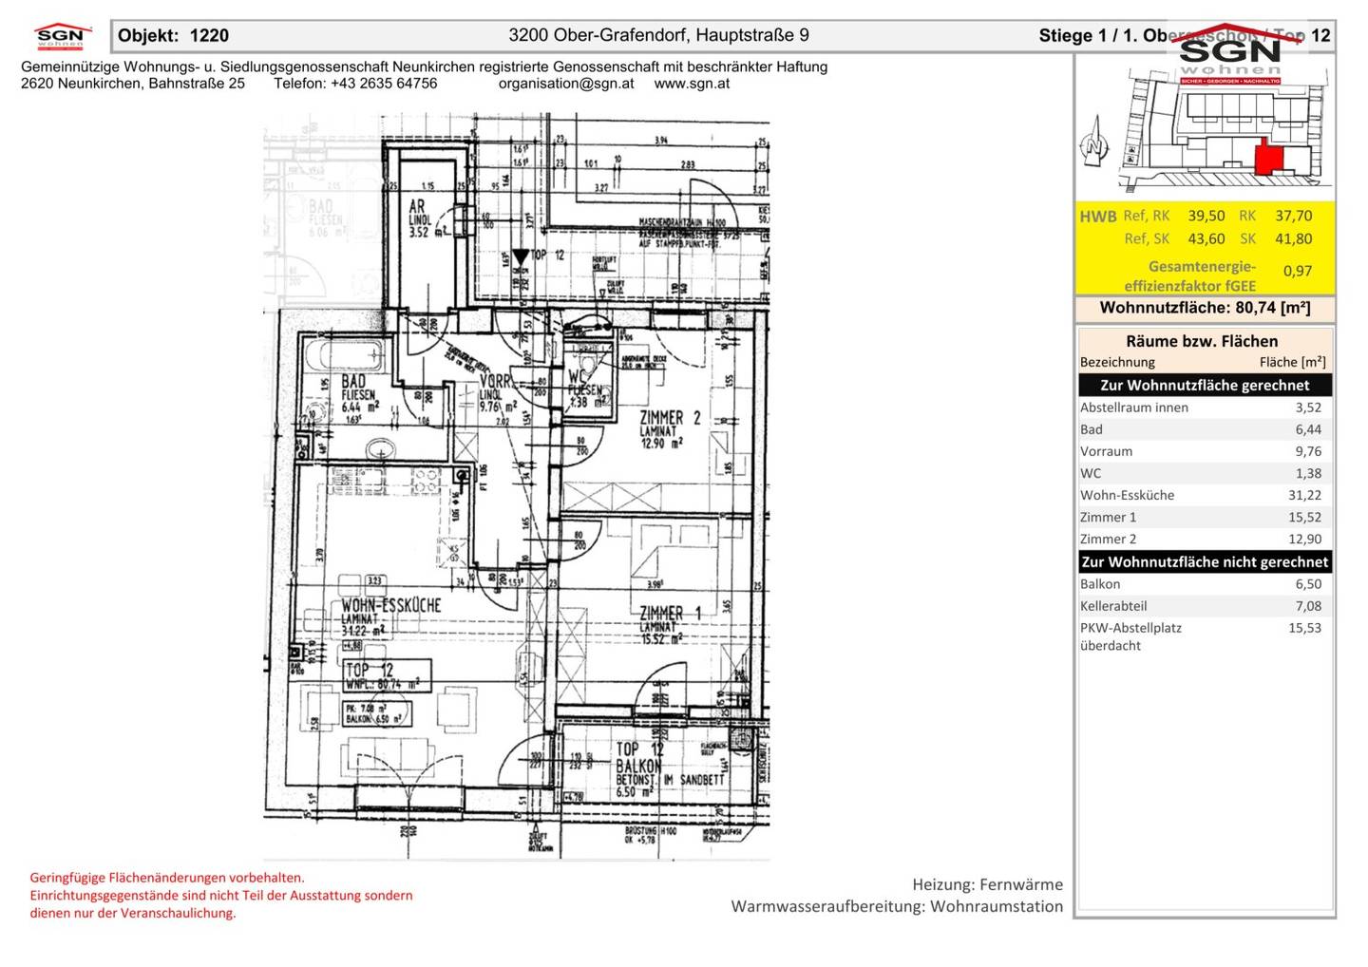Click the small SGN logo beside the Objekt box
Screen dimensions: 1368x967
click(x=63, y=36)
